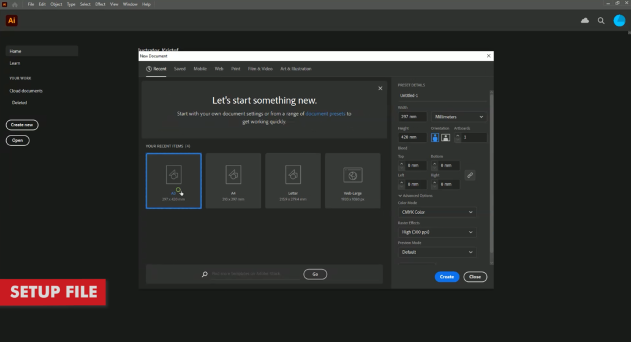
Task: Switch to the Web tab
Action: coord(219,69)
